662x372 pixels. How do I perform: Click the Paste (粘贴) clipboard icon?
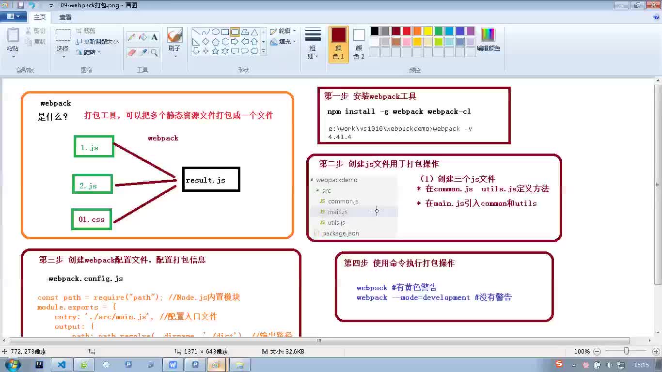coord(13,36)
